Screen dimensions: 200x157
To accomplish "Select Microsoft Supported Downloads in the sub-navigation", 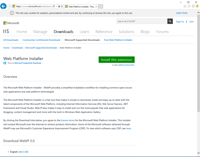I will coord(82,40).
